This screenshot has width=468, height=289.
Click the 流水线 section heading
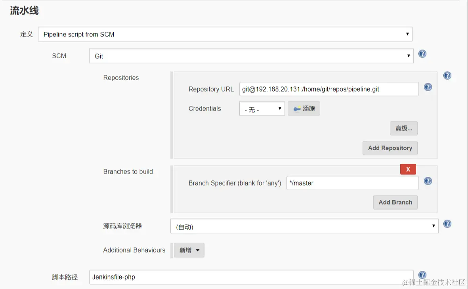24,11
